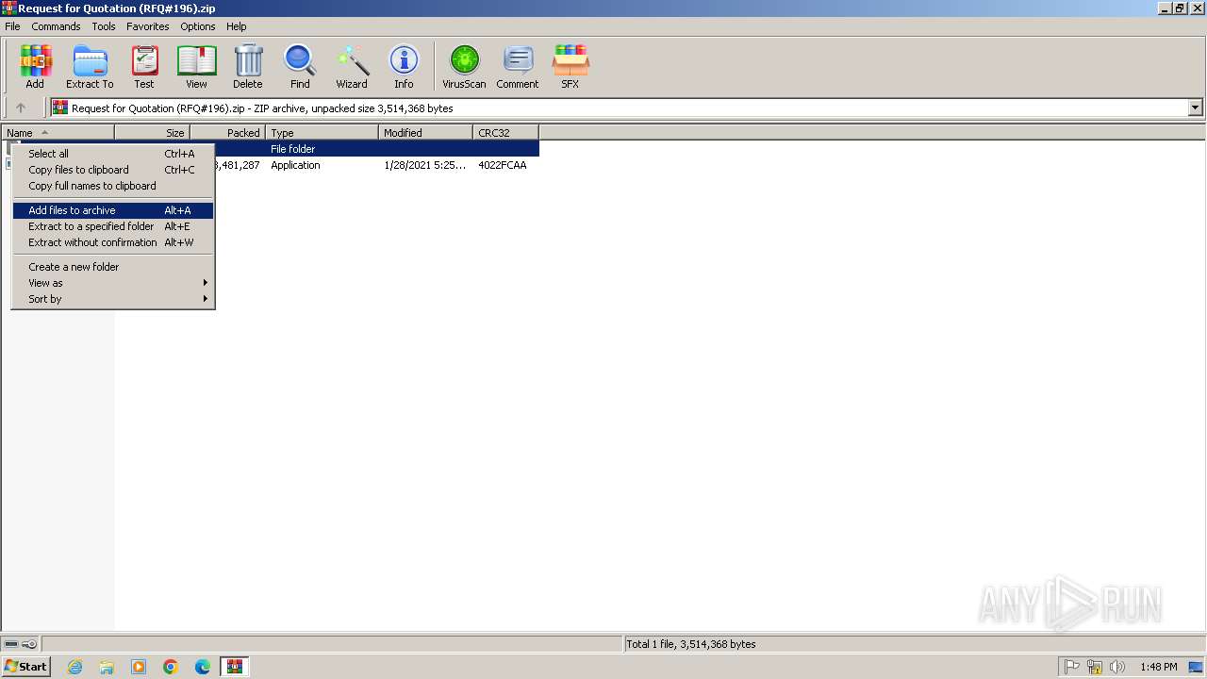The height and width of the screenshot is (679, 1207).
Task: Open the address bar path dropdown arrow
Action: click(1195, 108)
